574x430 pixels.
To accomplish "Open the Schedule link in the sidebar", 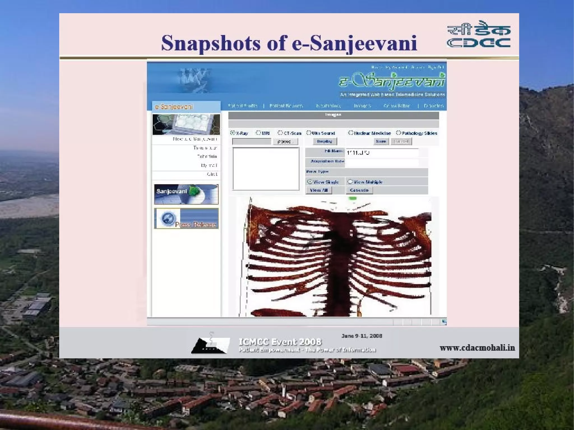I will coord(207,156).
